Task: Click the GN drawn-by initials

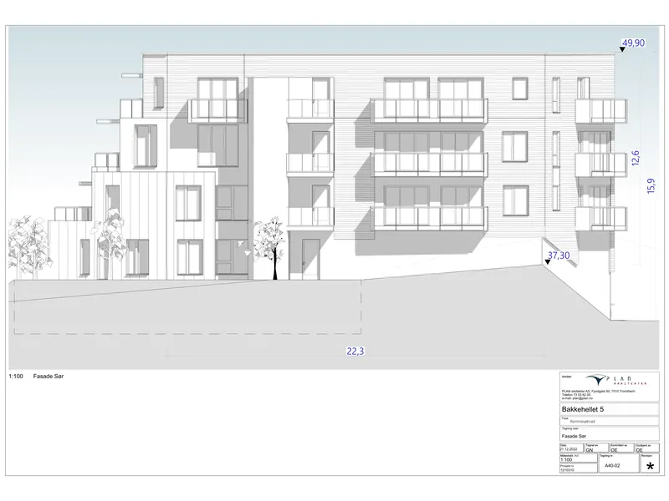Action: pyautogui.click(x=590, y=450)
